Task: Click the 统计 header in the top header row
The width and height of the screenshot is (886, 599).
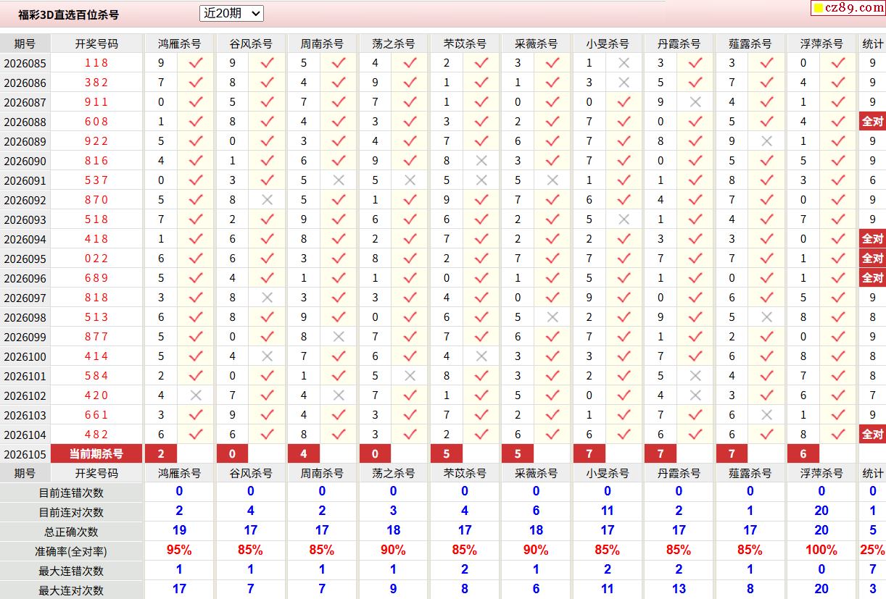Action: pos(873,43)
